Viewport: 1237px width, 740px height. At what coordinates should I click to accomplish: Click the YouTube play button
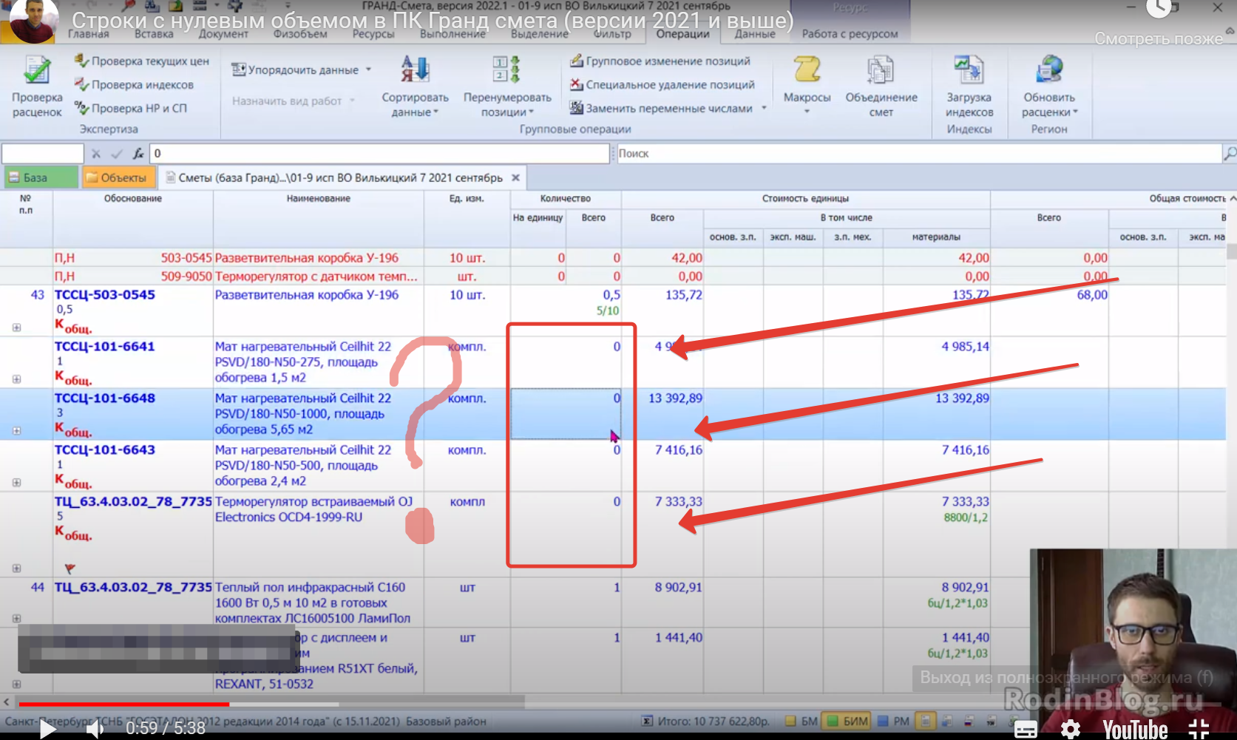[x=47, y=729]
